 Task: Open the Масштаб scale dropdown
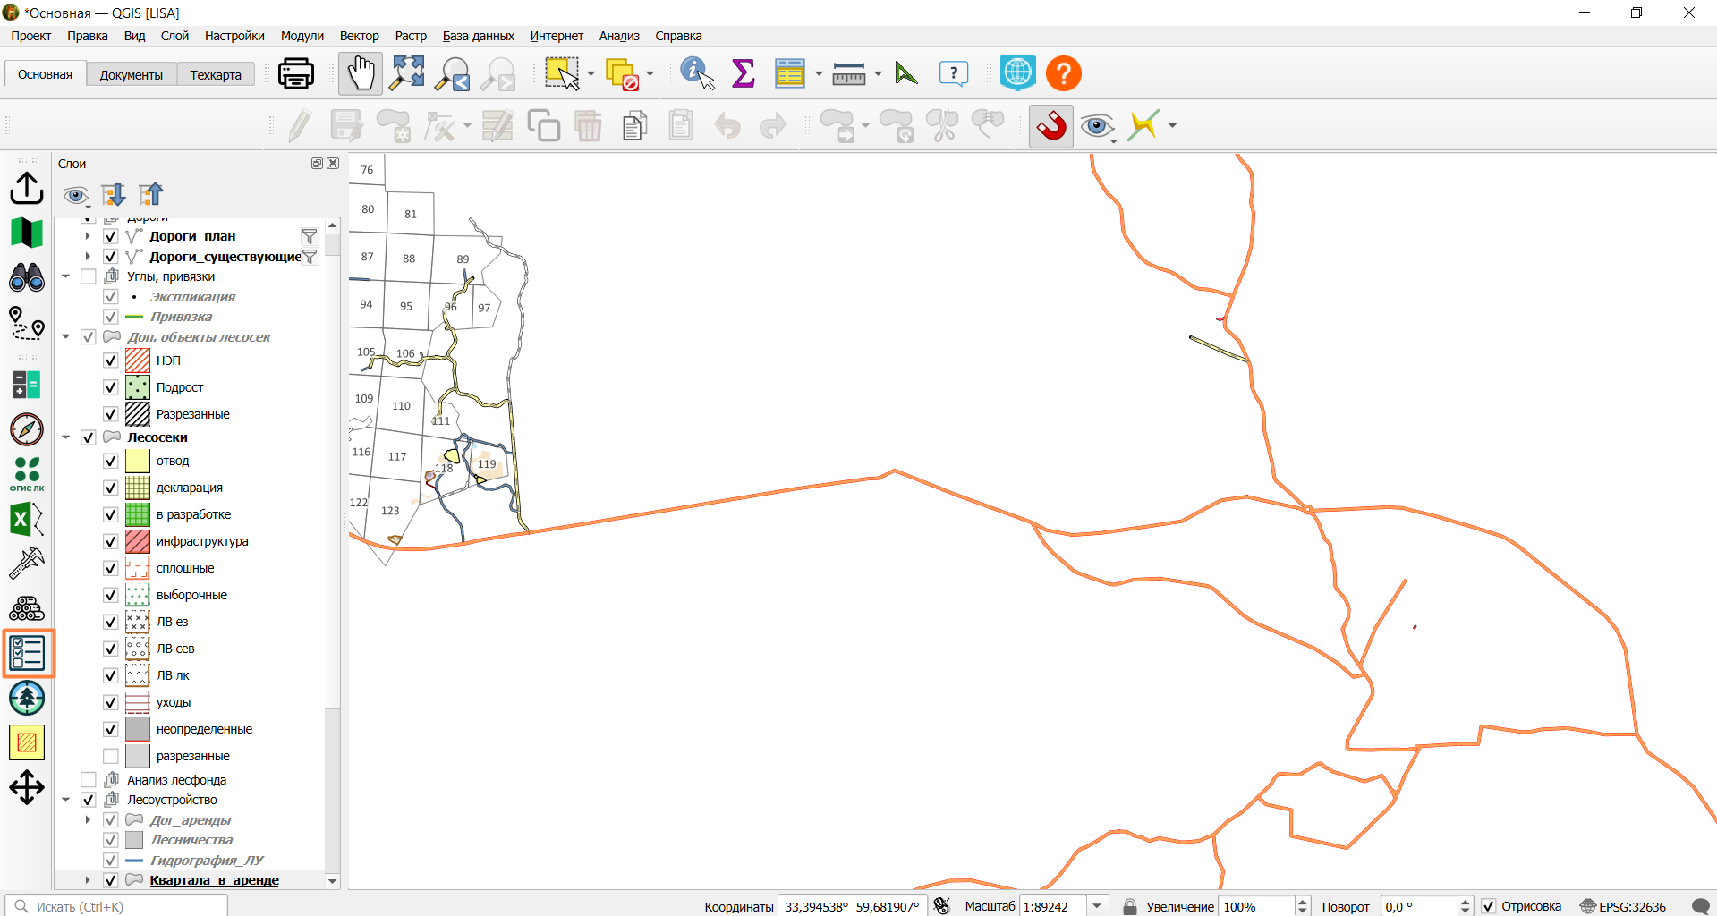[1097, 906]
